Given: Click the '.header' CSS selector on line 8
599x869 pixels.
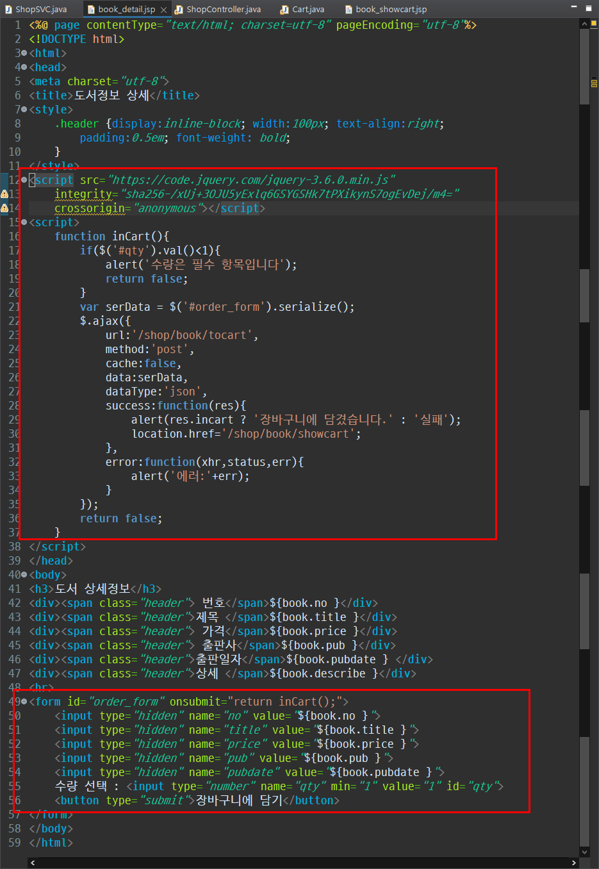Looking at the screenshot, I should coord(77,124).
